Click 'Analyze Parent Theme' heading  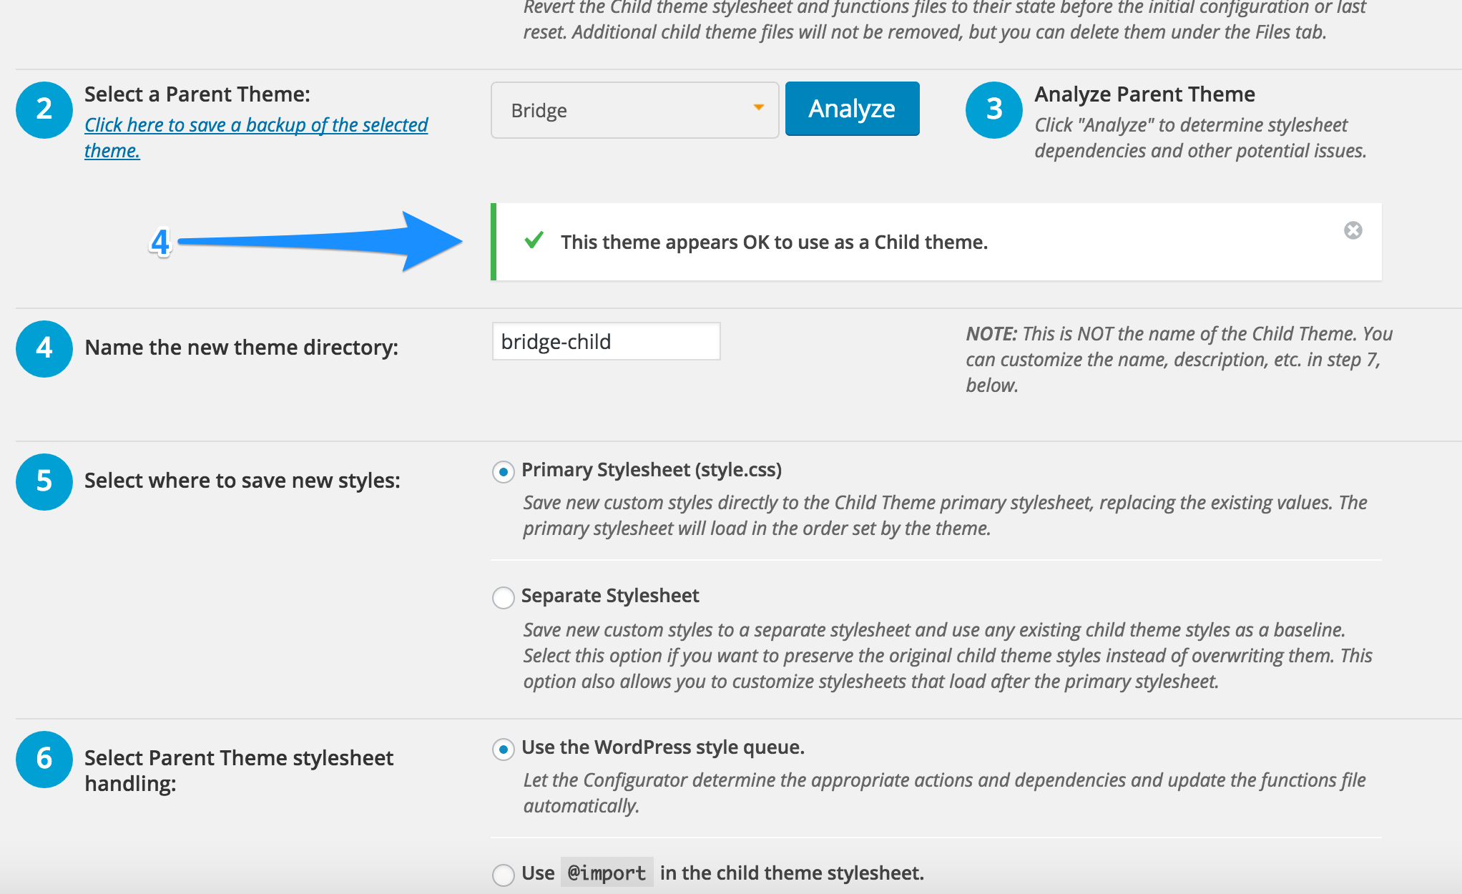1144,94
